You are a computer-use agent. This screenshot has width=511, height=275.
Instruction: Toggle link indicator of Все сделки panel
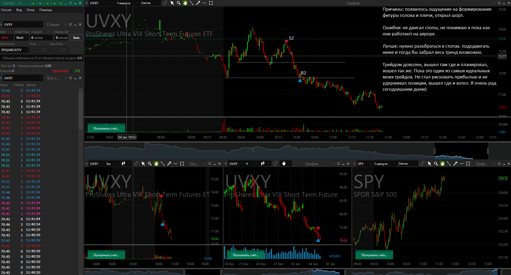point(1,78)
